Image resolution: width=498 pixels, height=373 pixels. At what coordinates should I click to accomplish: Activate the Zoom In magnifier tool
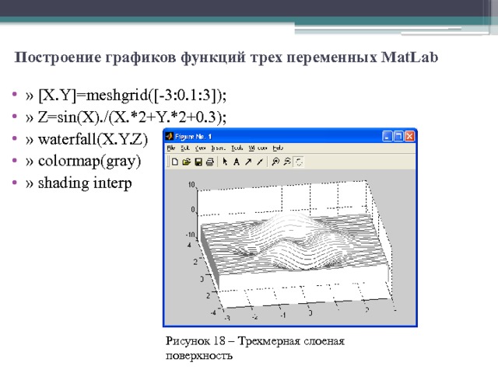[275, 162]
